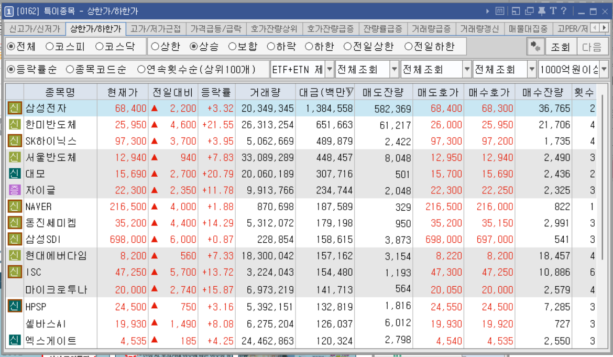Click the 조회 button
The image size is (613, 357).
tap(560, 47)
